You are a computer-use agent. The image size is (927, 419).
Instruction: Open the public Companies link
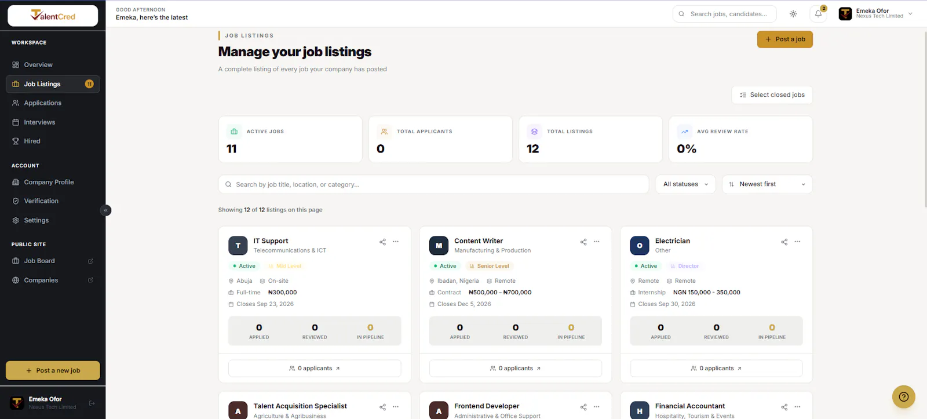[41, 280]
